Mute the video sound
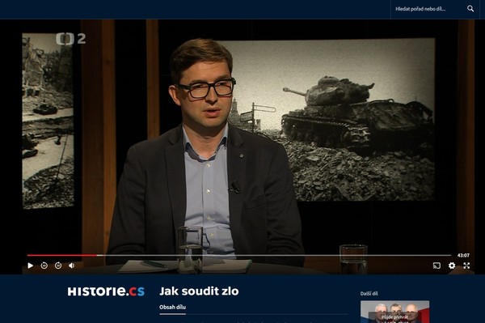485x323 pixels. coord(72,266)
